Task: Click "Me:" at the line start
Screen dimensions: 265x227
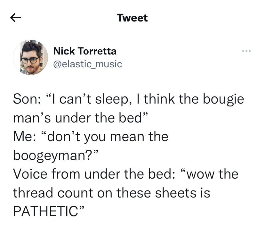Action: (x=25, y=137)
